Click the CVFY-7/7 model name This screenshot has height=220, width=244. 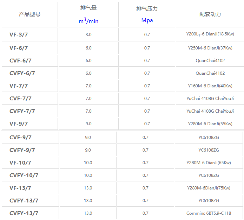pos(22,111)
